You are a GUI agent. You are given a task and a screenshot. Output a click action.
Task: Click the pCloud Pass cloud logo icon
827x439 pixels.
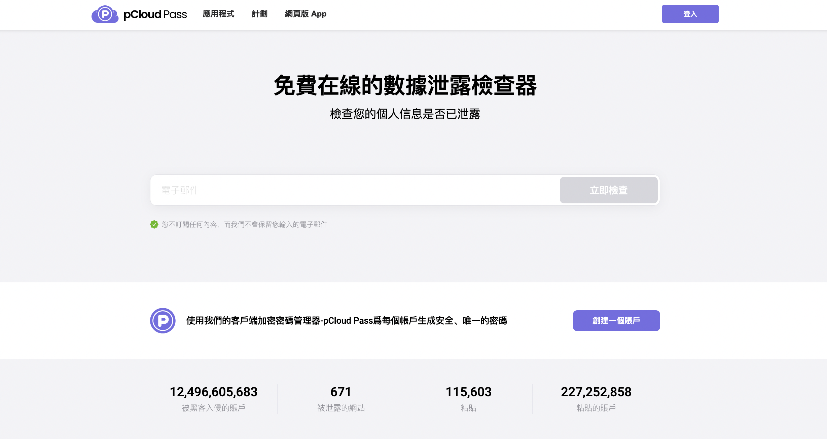[105, 14]
